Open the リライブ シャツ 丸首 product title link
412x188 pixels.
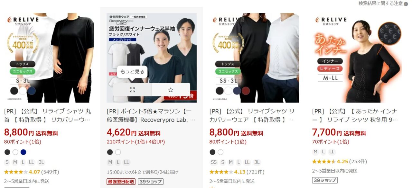click(x=48, y=116)
